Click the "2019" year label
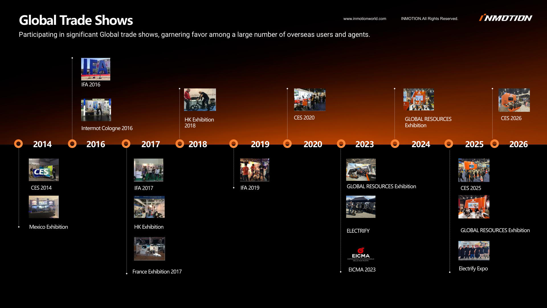 [x=260, y=144]
